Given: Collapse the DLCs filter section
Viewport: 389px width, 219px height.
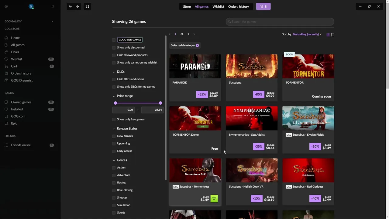Looking at the screenshot, I should coord(114,72).
